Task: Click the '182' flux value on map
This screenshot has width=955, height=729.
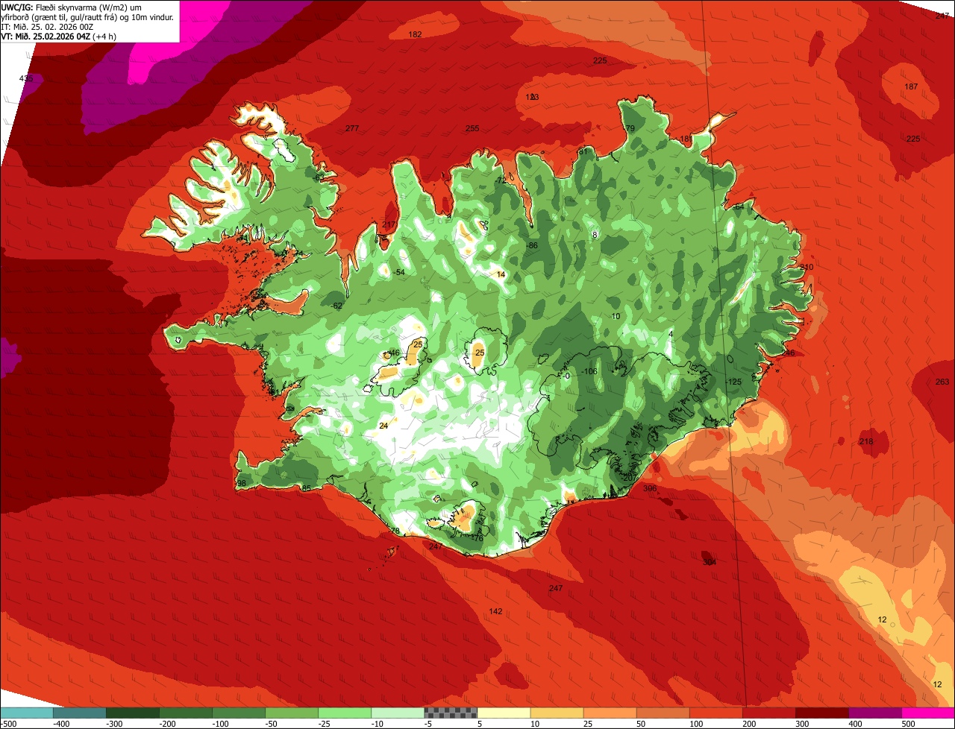Action: [416, 35]
